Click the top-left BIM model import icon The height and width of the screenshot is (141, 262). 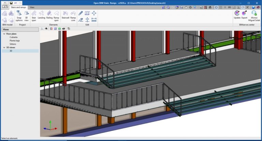click(4, 13)
